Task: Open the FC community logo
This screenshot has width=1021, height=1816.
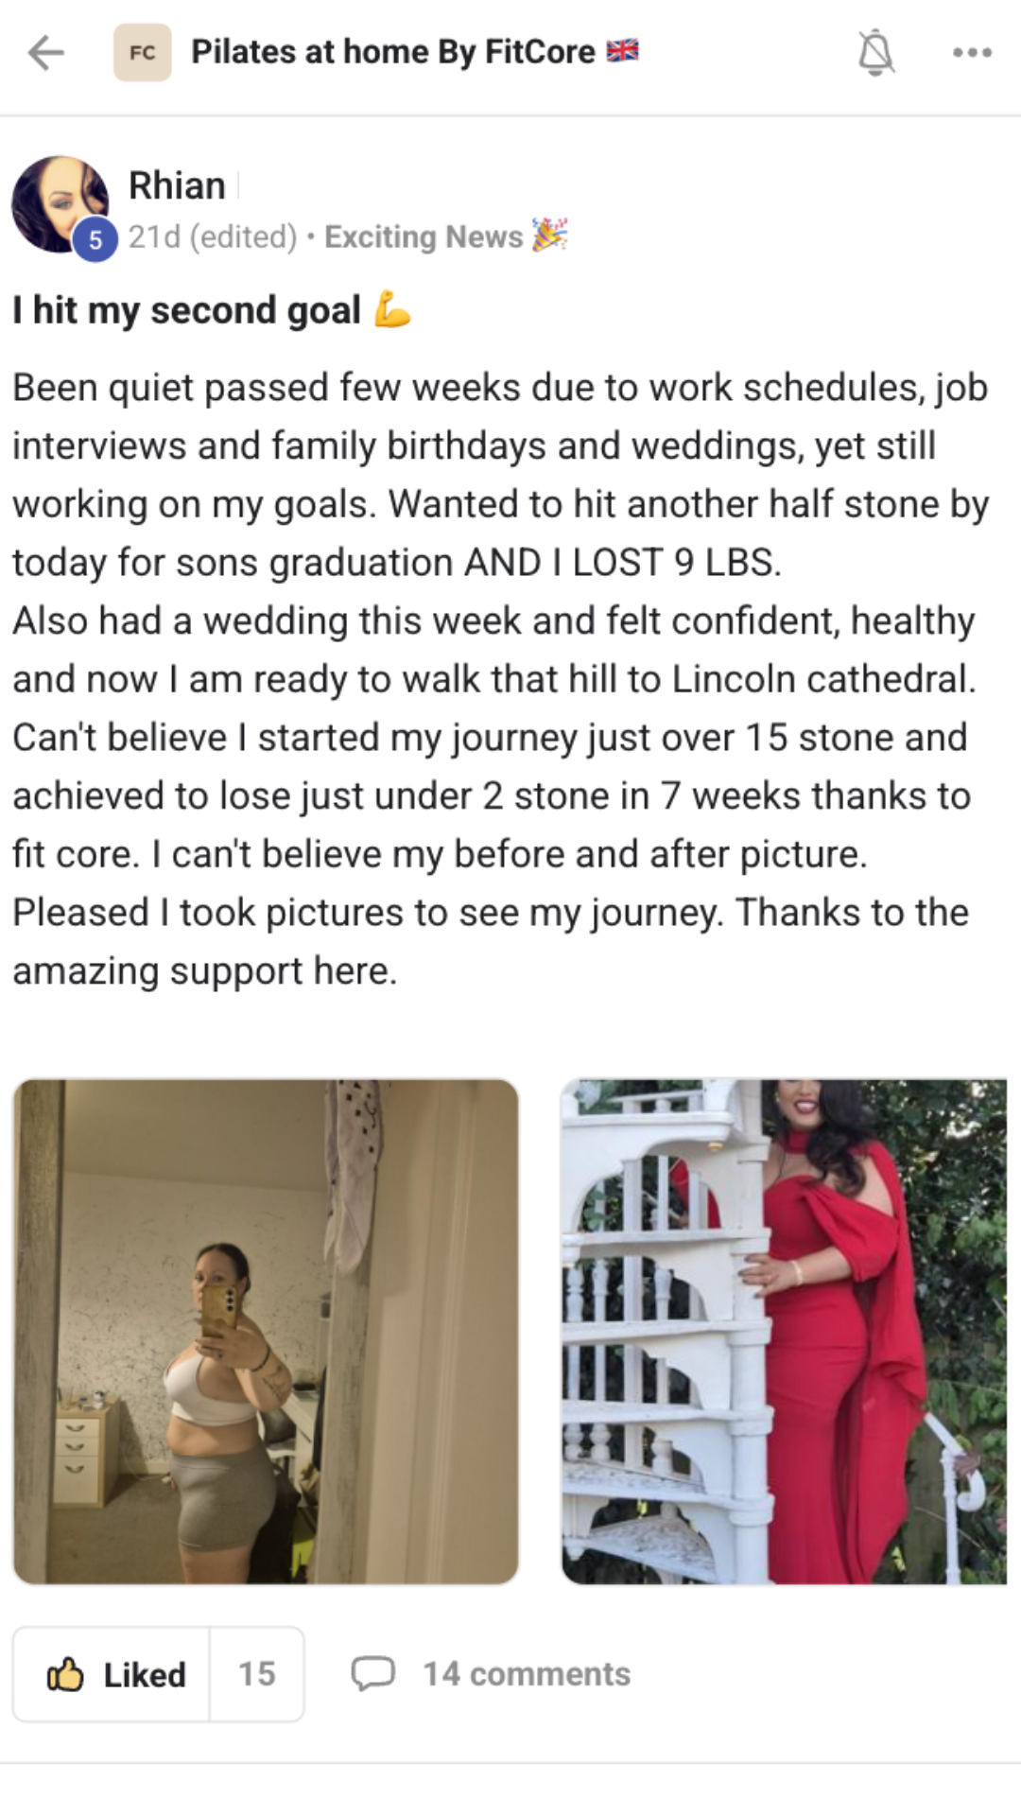Action: point(143,52)
